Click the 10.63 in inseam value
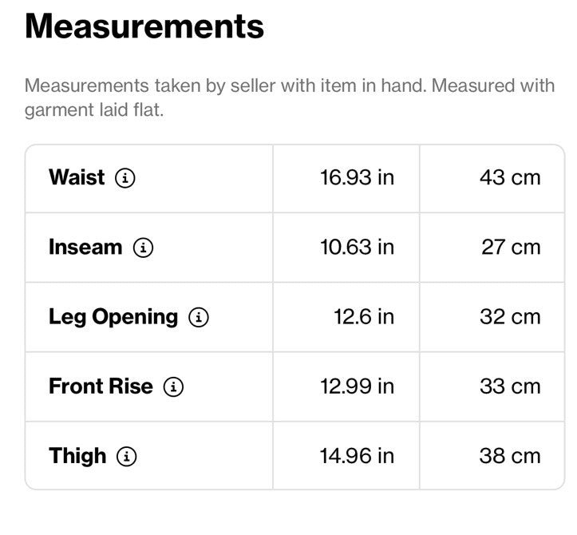 (357, 247)
